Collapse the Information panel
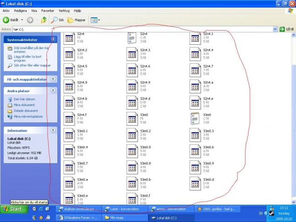 click(x=53, y=130)
